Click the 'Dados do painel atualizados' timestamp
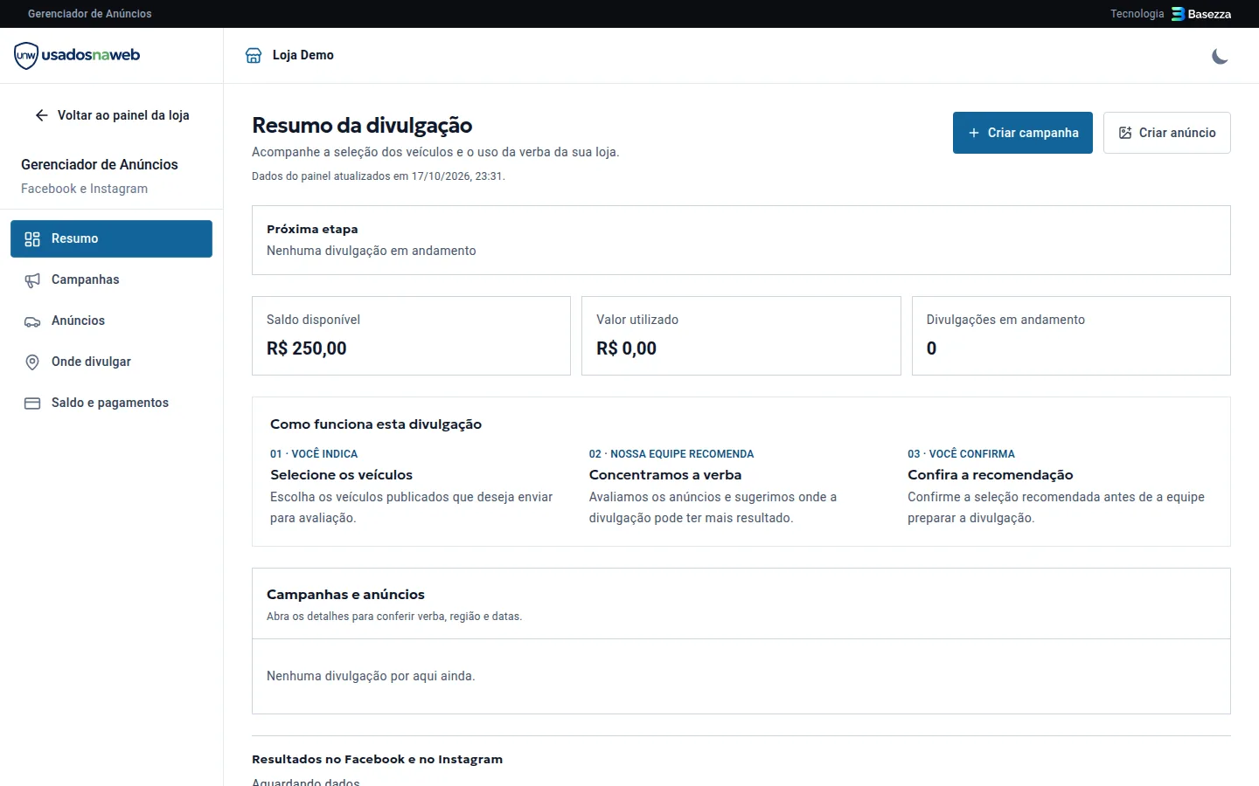The image size is (1259, 786). pos(379,176)
